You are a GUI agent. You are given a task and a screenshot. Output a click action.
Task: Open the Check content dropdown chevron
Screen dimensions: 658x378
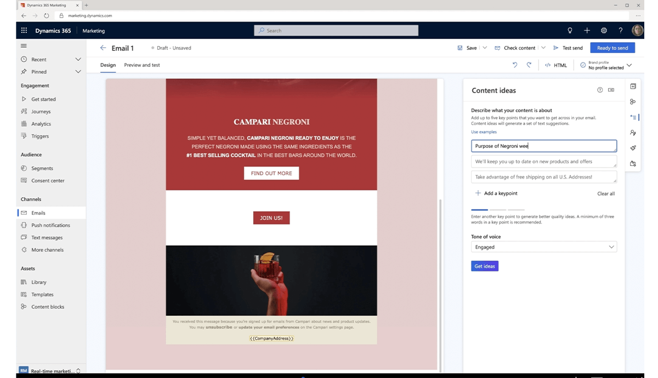pyautogui.click(x=543, y=48)
